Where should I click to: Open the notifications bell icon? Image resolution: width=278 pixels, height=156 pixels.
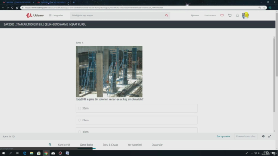click(x=238, y=16)
